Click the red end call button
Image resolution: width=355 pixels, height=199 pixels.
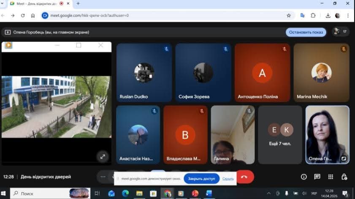pos(245,177)
